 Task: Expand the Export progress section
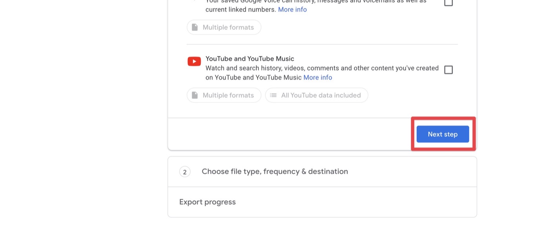322,202
